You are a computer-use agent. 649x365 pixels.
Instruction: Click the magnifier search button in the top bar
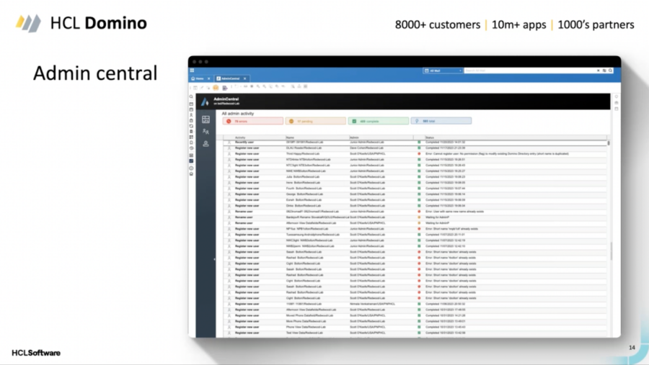611,71
